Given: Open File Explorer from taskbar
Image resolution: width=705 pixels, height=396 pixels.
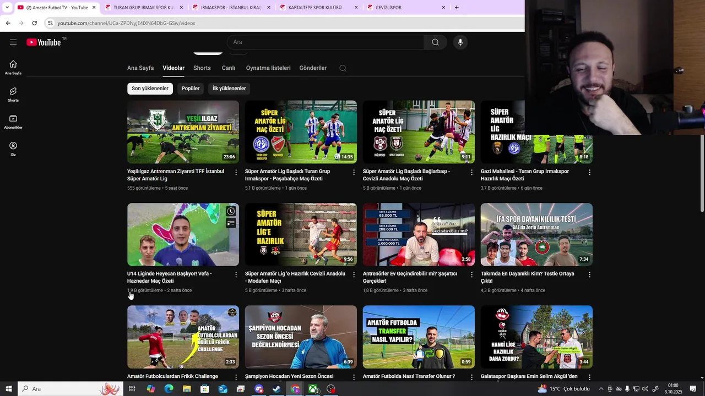Looking at the screenshot, I should tap(187, 389).
